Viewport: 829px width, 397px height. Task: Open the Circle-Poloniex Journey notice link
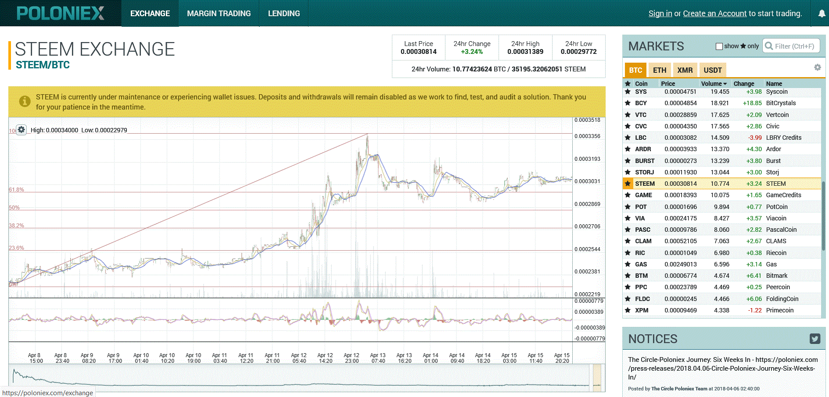click(x=723, y=368)
